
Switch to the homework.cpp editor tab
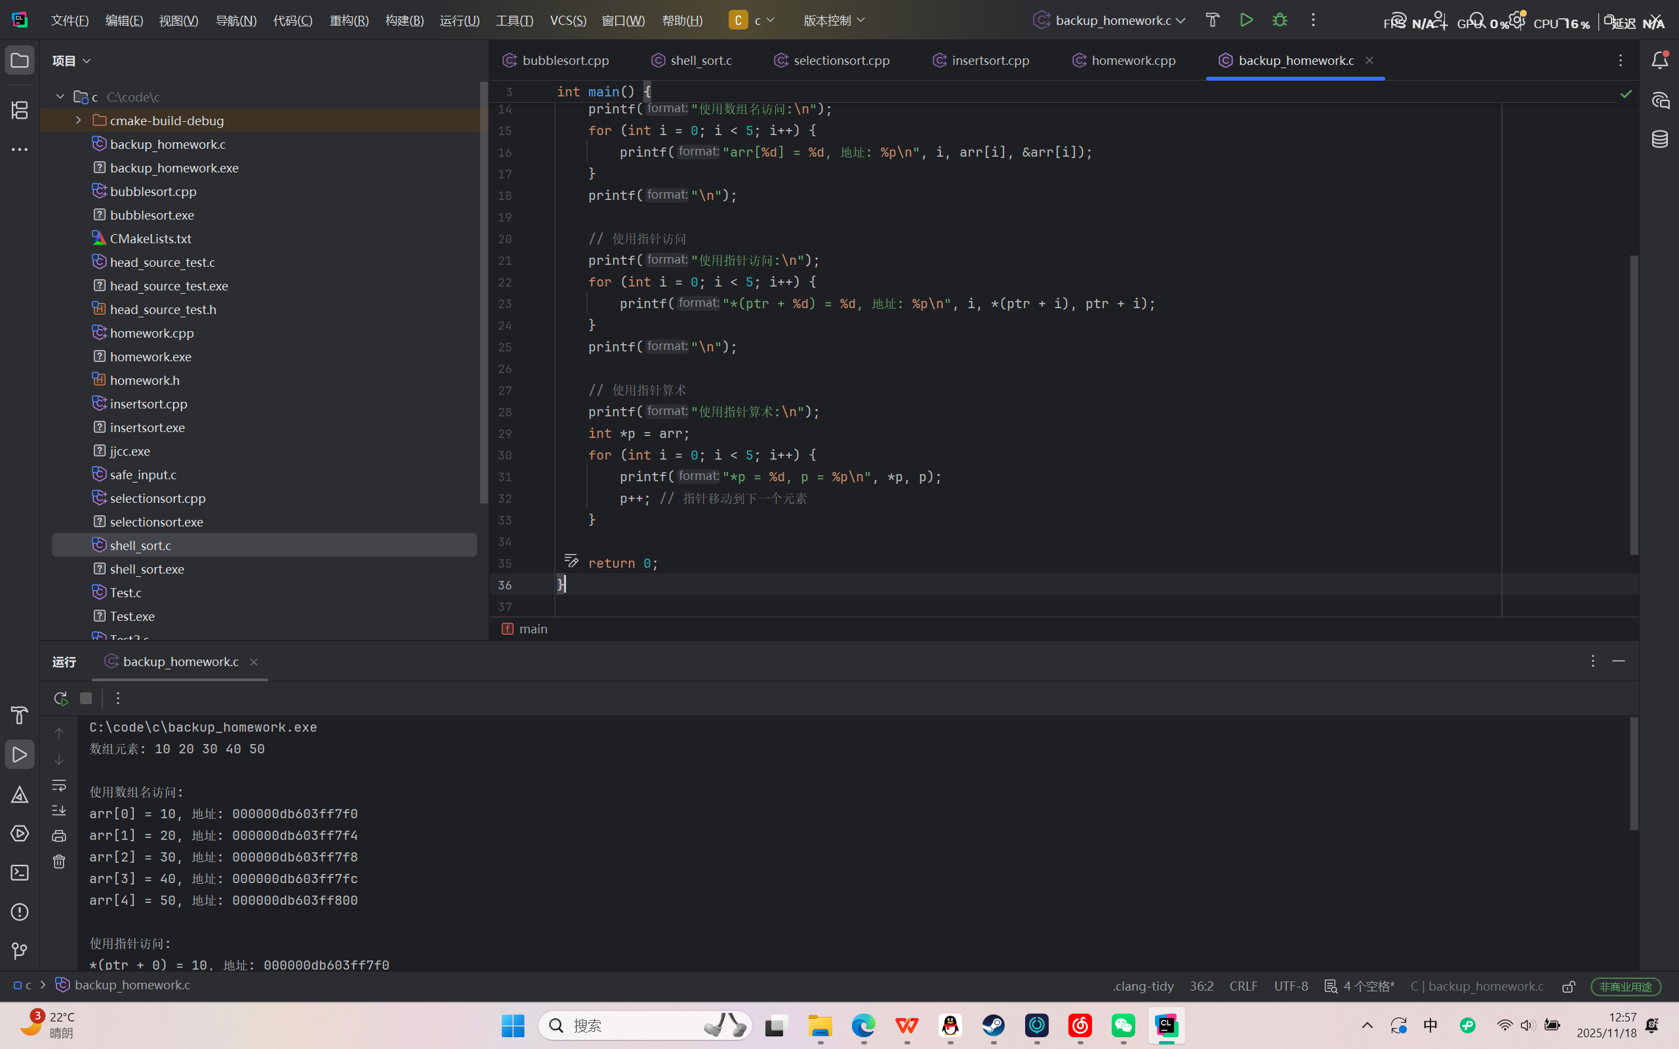1132,60
